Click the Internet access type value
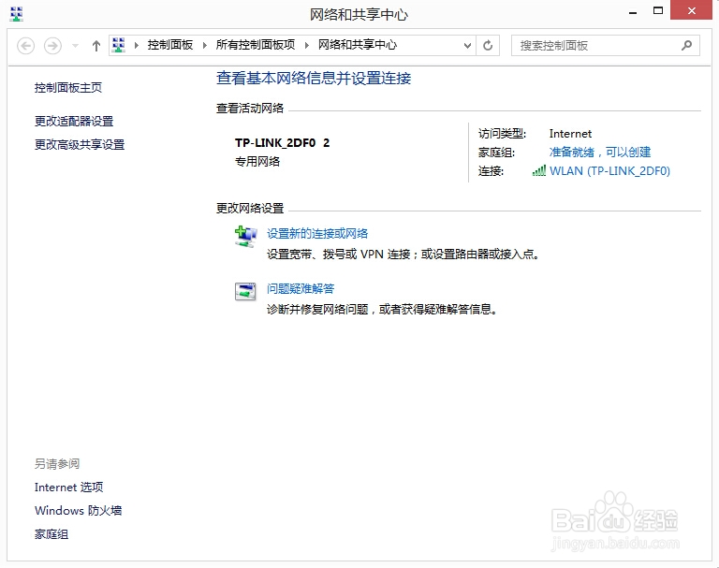The image size is (719, 568). coord(570,134)
